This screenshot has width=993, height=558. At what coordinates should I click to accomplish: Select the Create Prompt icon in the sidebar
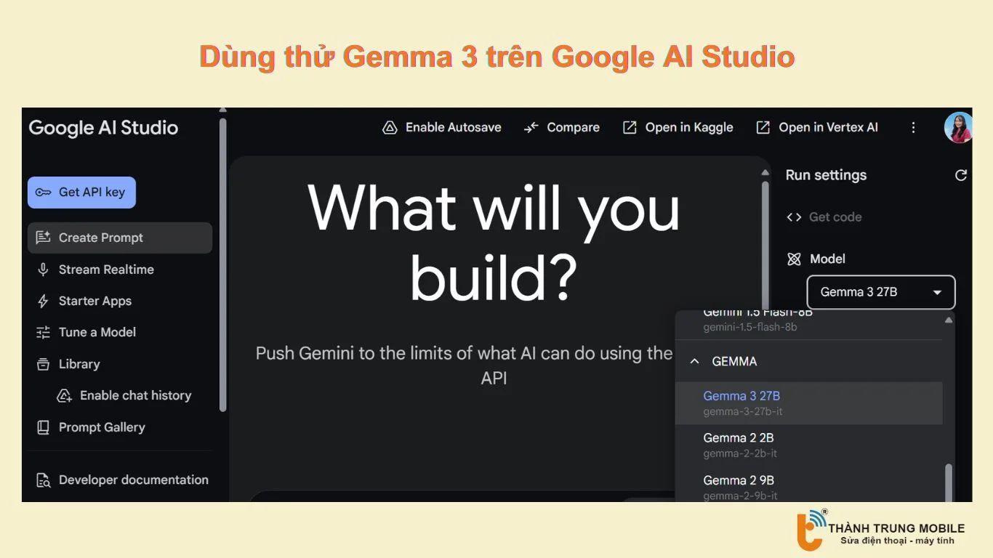(43, 238)
